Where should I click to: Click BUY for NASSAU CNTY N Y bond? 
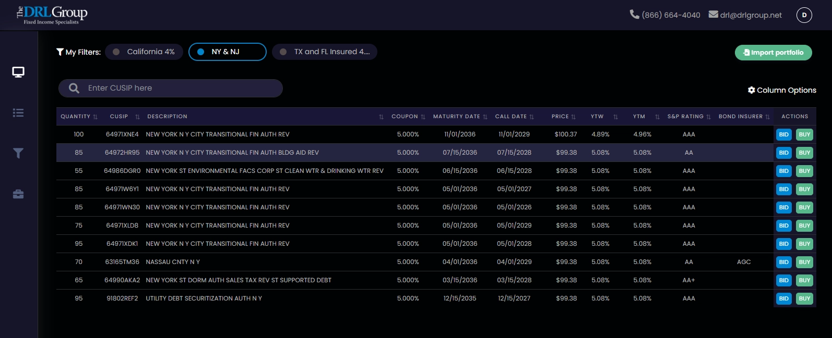coord(804,262)
